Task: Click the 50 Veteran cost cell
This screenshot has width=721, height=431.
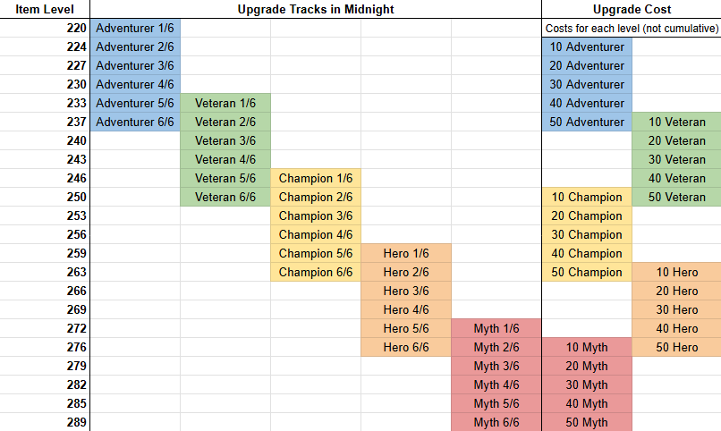Action: pos(676,197)
